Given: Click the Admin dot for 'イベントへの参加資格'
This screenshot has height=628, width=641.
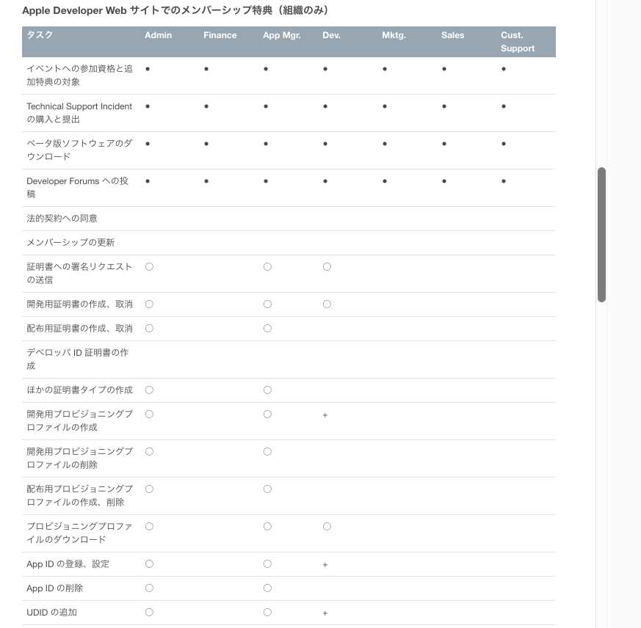Looking at the screenshot, I should pyautogui.click(x=148, y=69).
